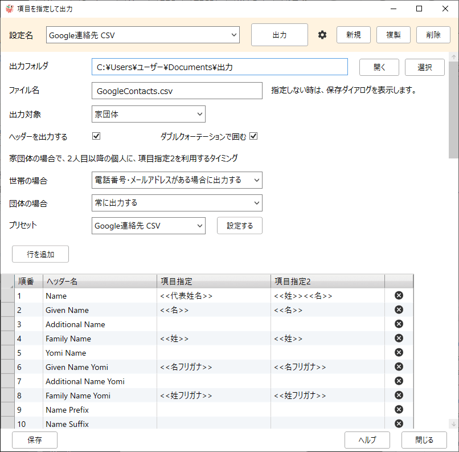Click the vertical scrollbar down arrow

[x=453, y=424]
